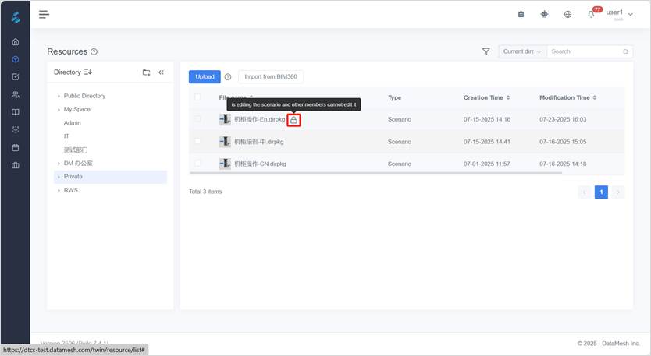Select the Admin folder in directory tree
The image size is (651, 356).
coord(72,123)
